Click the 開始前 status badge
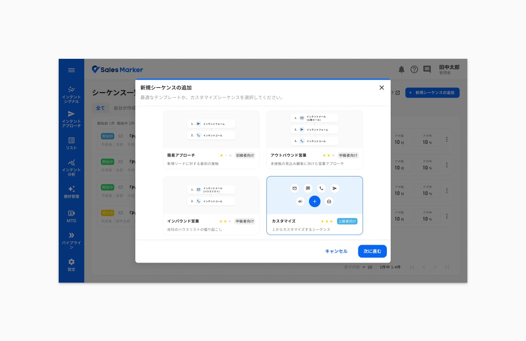Viewport: 526px width, 341px height. point(108,136)
